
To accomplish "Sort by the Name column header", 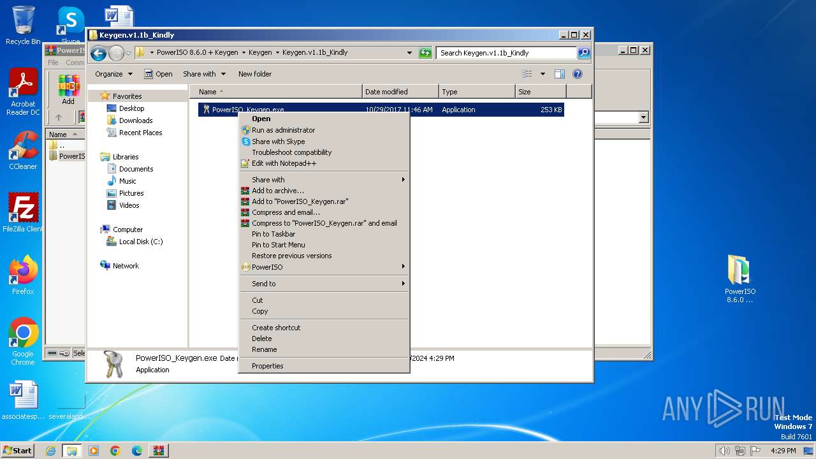I will point(275,92).
